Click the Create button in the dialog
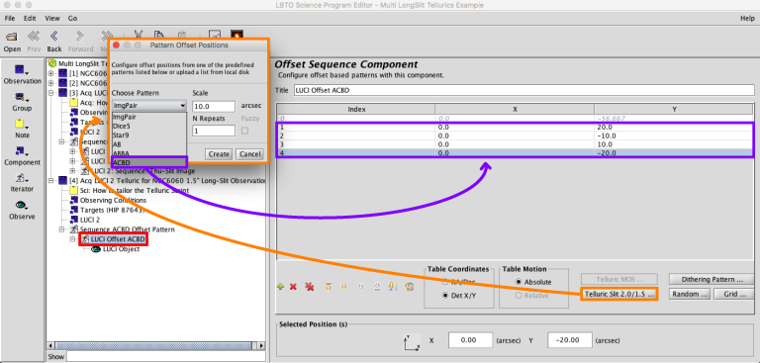760x363 pixels. coord(219,154)
